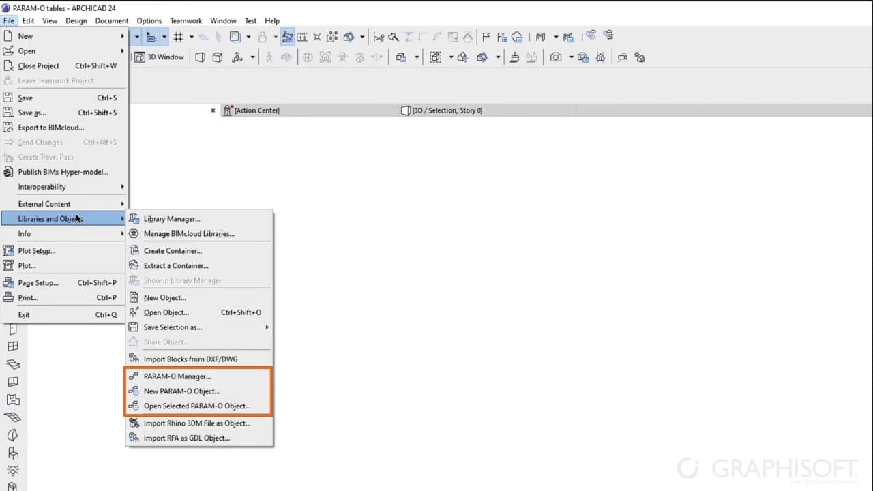The image size is (873, 491).
Task: Open Plot Setup from the File menu
Action: [64, 251]
